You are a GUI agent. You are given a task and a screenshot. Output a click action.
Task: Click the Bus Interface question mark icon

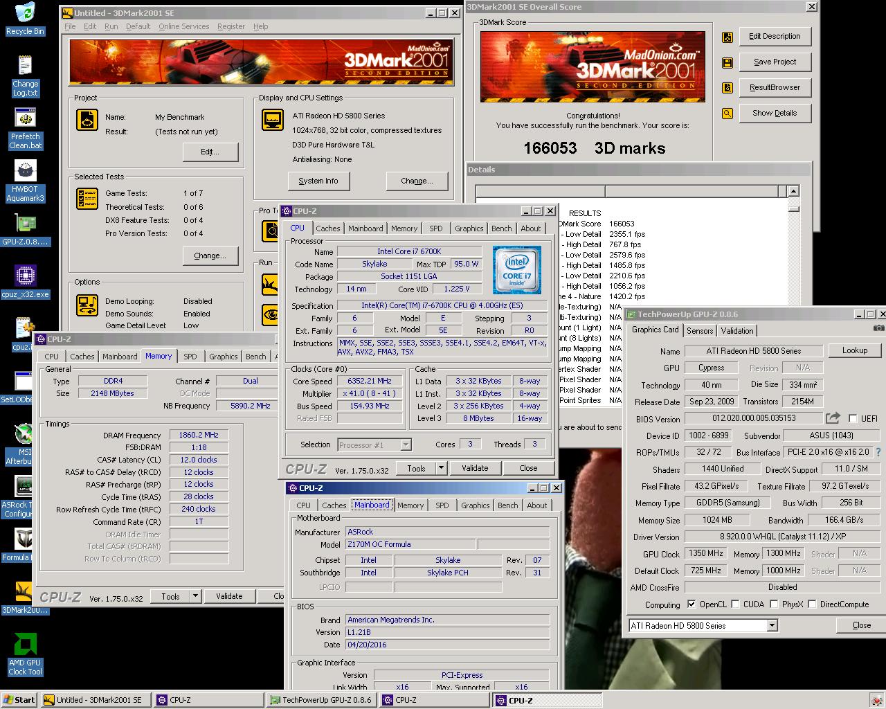[x=878, y=452]
